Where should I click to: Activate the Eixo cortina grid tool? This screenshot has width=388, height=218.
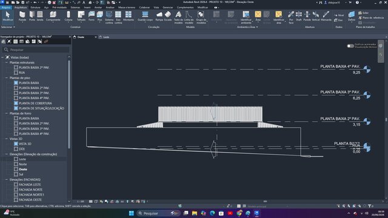pos(118,18)
